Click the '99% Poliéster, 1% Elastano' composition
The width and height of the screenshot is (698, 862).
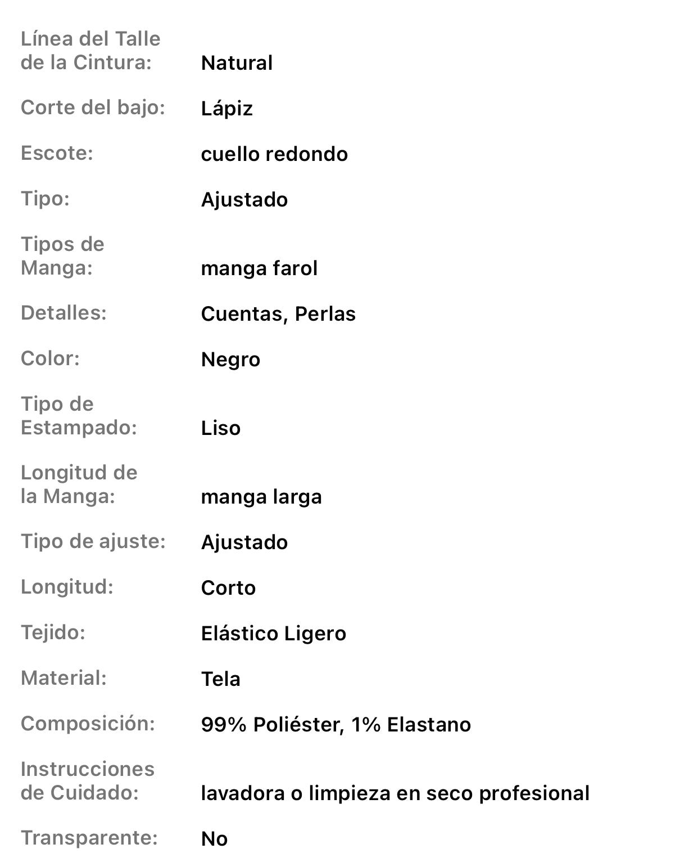coord(336,725)
